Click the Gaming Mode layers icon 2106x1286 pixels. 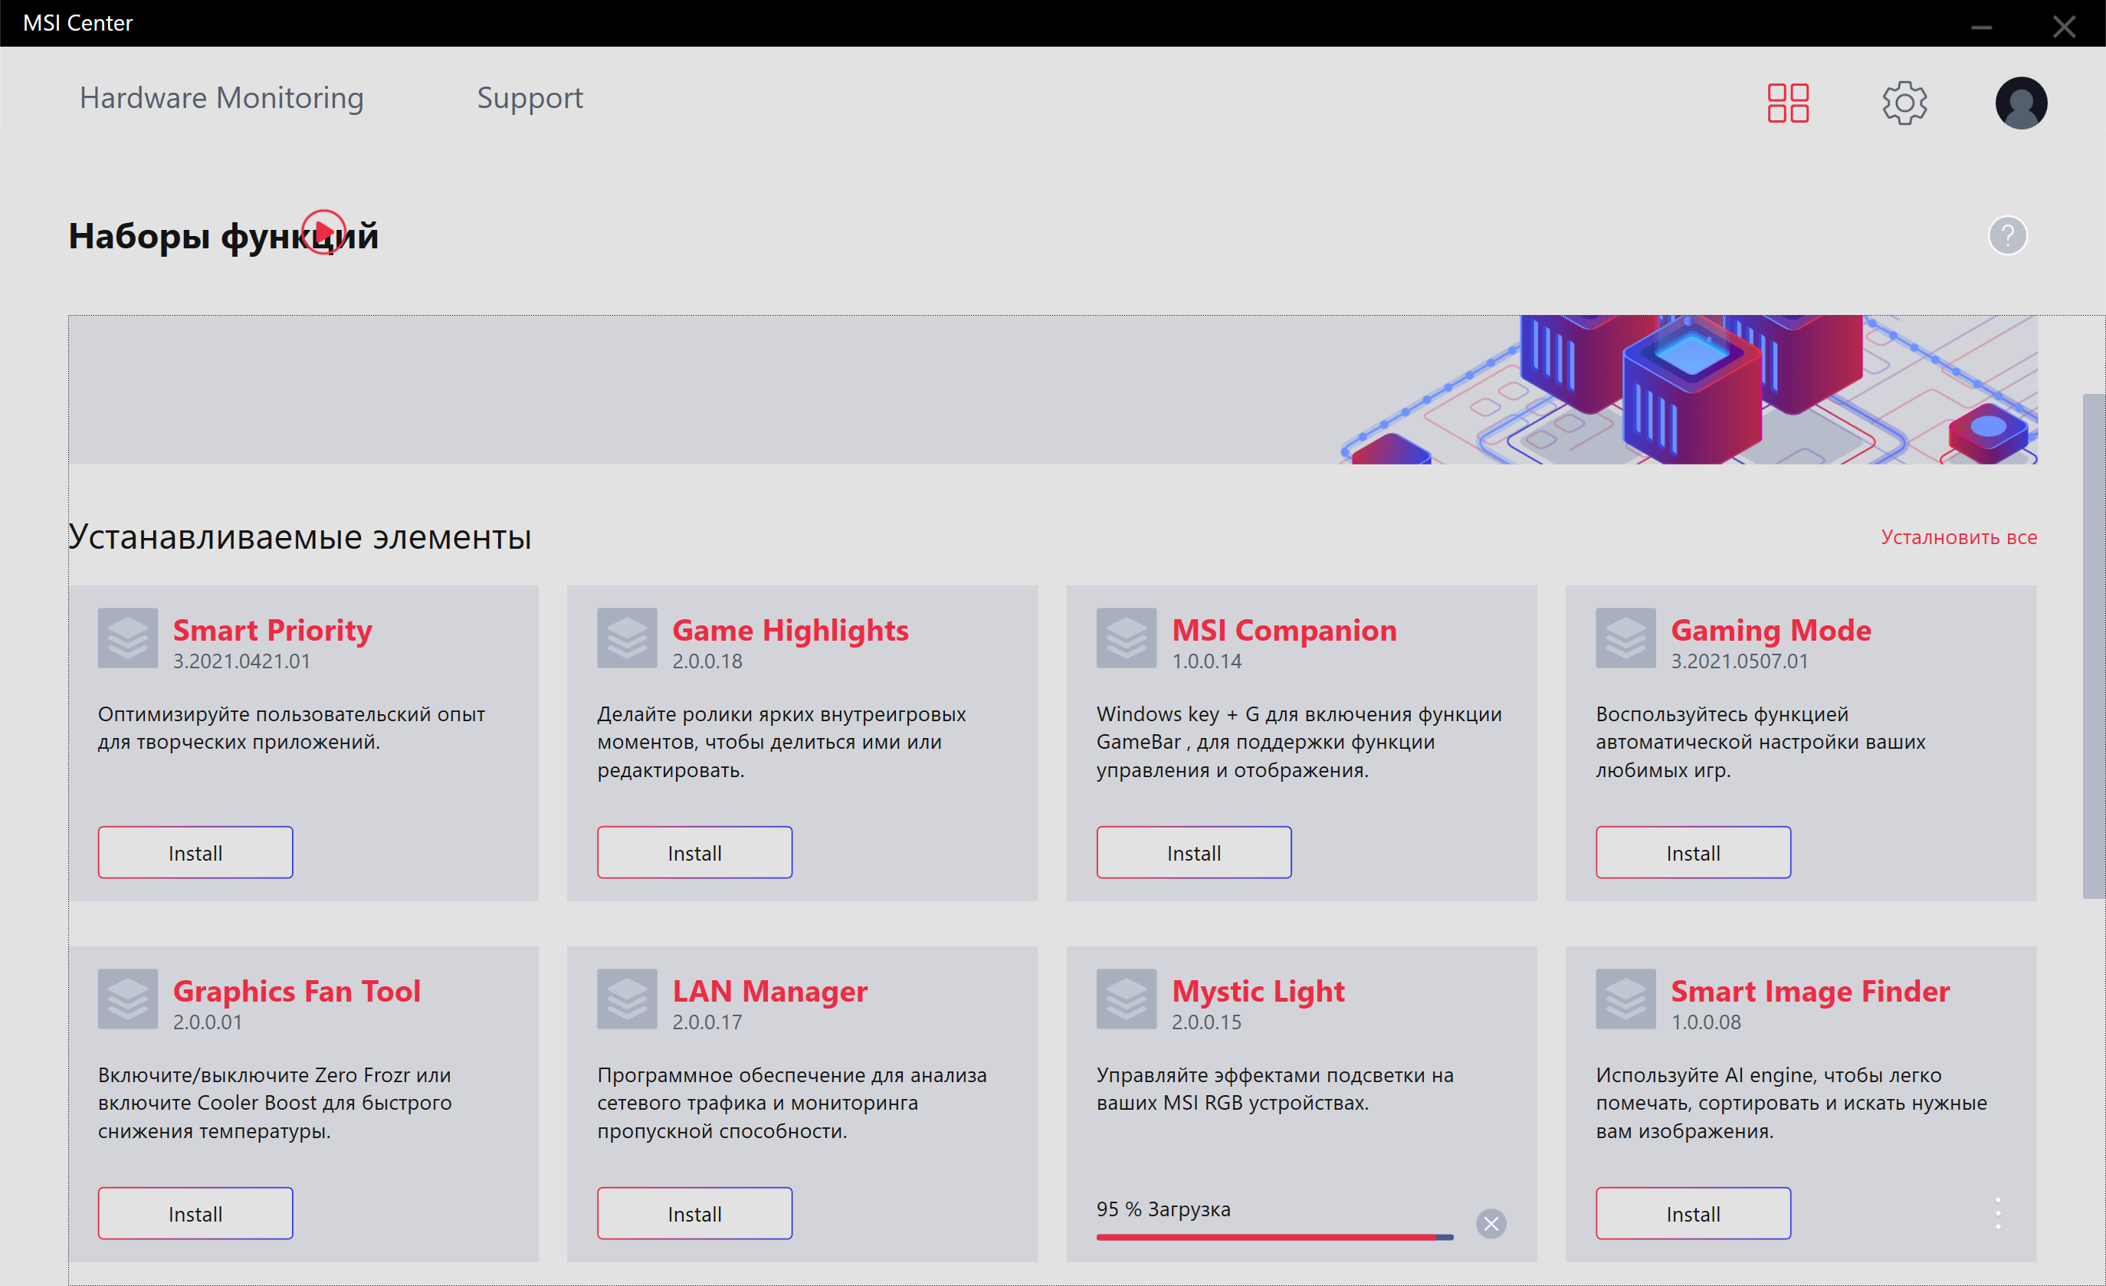pos(1625,638)
